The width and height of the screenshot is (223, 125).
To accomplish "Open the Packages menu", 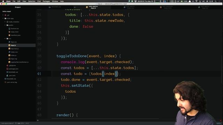I will (46, 1).
